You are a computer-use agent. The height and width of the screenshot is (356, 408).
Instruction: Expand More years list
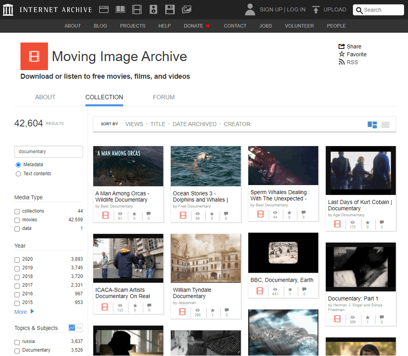(x=24, y=312)
